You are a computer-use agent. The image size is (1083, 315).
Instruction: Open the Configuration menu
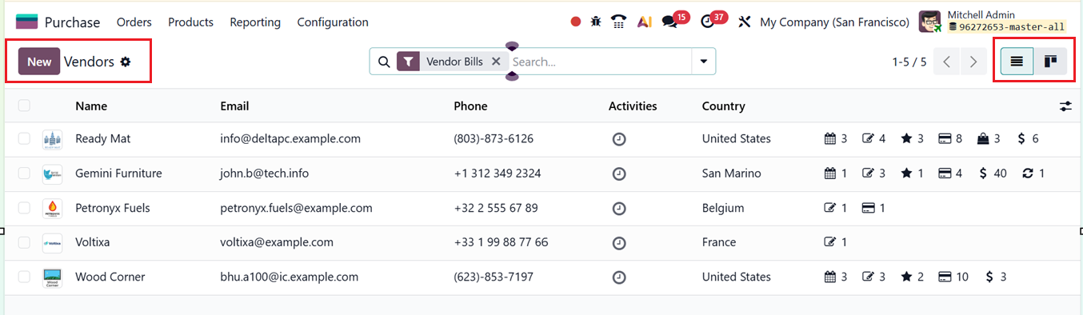coord(333,22)
